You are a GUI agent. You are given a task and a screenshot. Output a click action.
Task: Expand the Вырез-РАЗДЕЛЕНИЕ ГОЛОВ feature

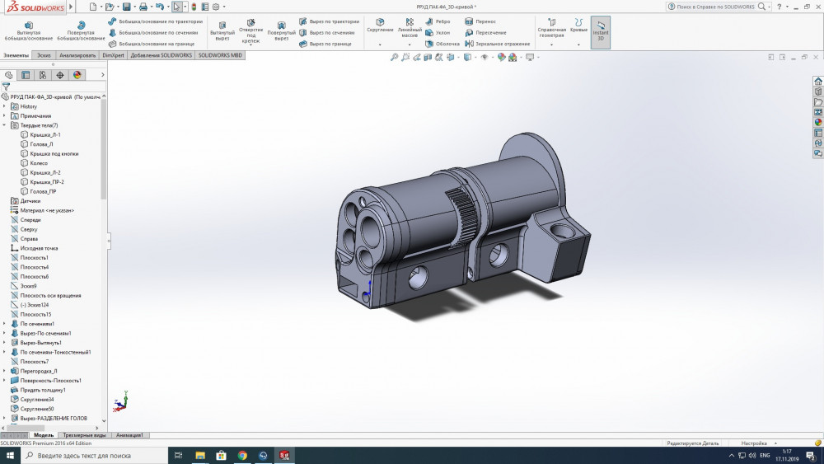click(x=4, y=418)
